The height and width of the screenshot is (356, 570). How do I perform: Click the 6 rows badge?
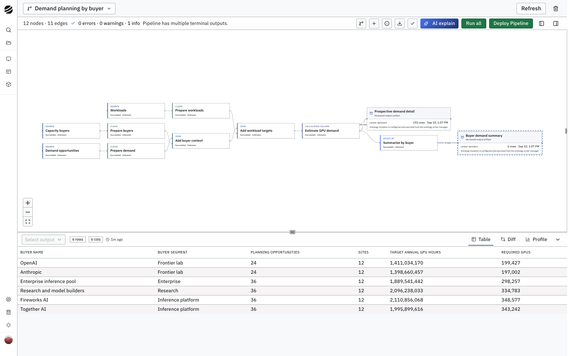coord(78,240)
